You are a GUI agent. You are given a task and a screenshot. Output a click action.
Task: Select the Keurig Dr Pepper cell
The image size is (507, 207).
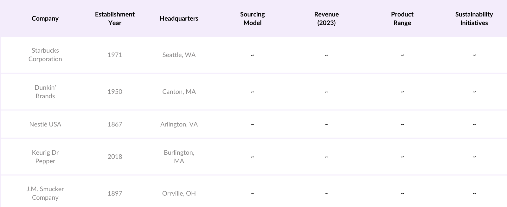pyautogui.click(x=45, y=157)
